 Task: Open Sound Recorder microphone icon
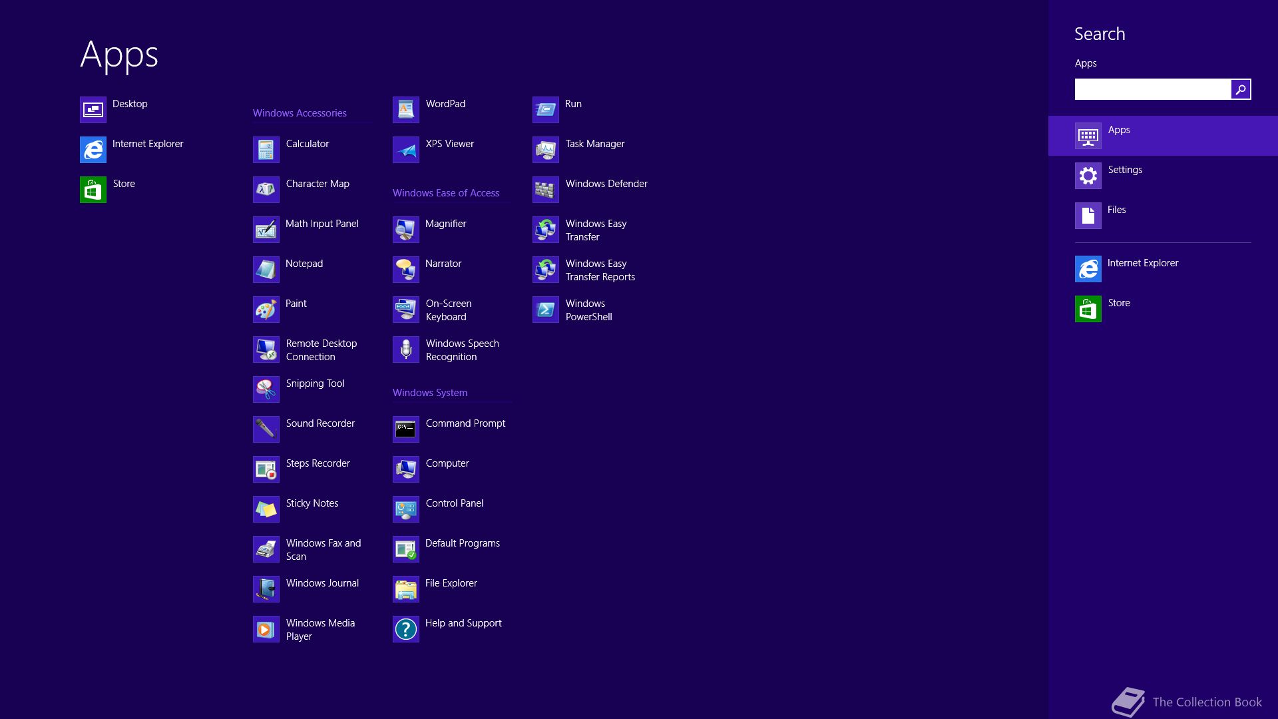pyautogui.click(x=266, y=429)
